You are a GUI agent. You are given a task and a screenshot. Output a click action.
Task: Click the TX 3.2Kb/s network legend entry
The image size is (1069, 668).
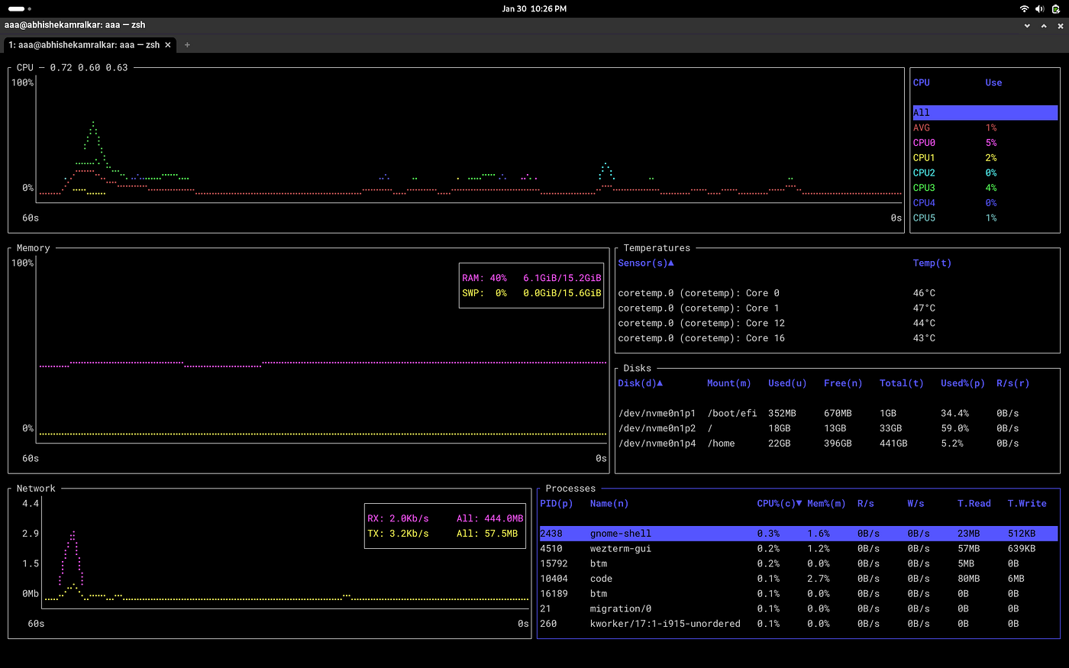(x=443, y=534)
